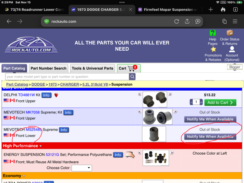Switch to the Part Number Search tab

[x=48, y=68]
